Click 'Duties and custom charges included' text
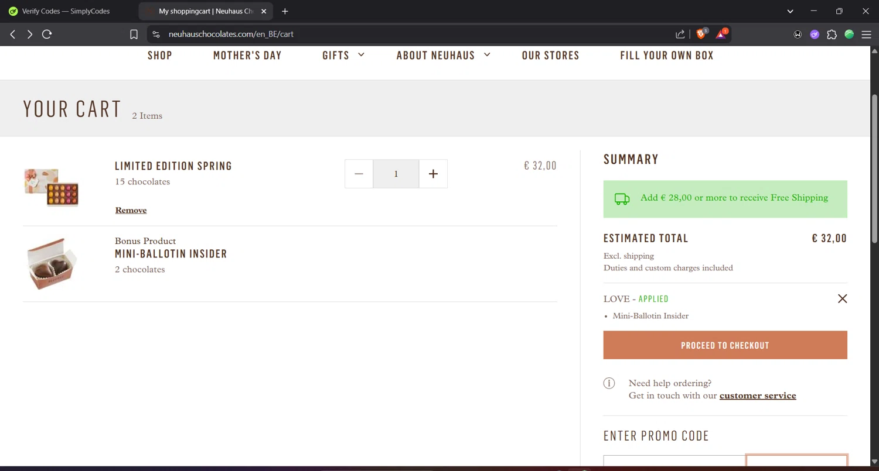The image size is (879, 471). tap(668, 268)
